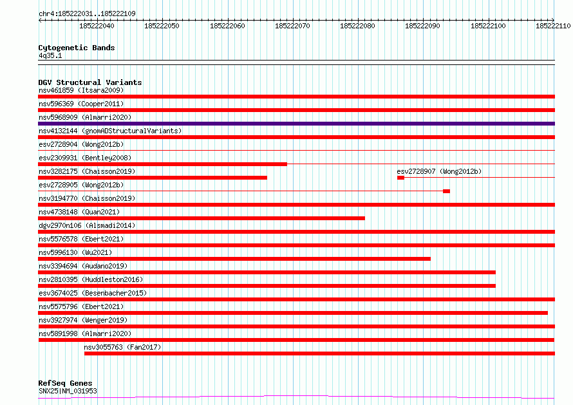The image size is (573, 405).
Task: Open esv3674025 (Besenbacher2015) label
Action: tap(93, 293)
